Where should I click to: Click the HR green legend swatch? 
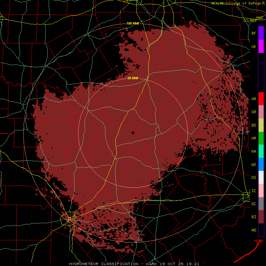(261, 138)
